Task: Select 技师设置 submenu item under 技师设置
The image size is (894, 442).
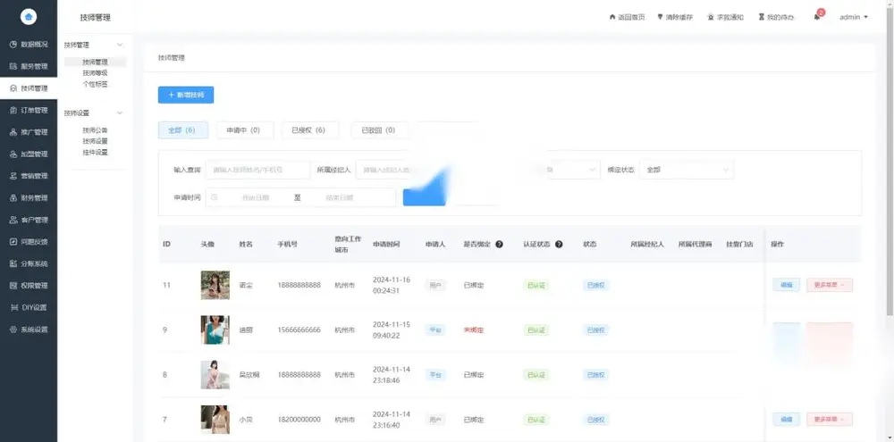Action: (x=96, y=141)
